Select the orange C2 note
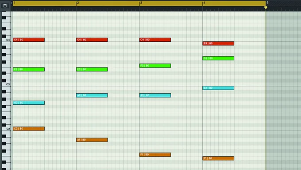 (x=29, y=129)
